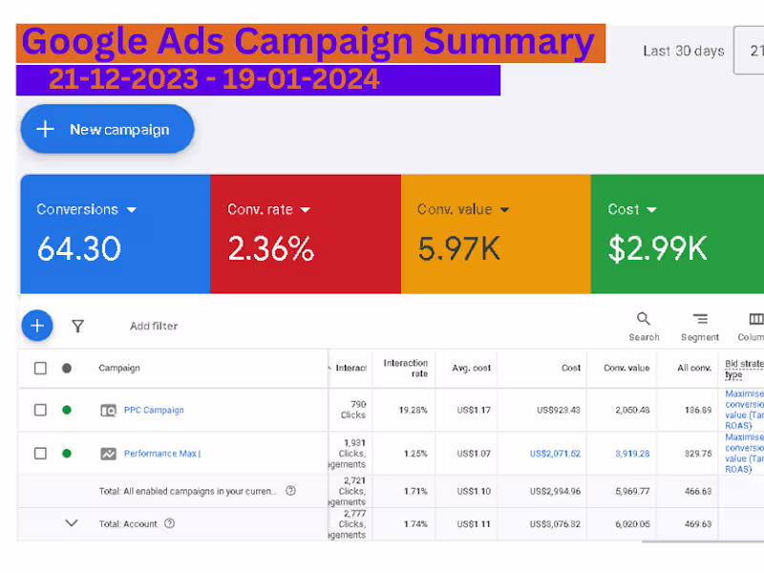
Task: Open the Last 30 days date range selector
Action: pyautogui.click(x=684, y=51)
